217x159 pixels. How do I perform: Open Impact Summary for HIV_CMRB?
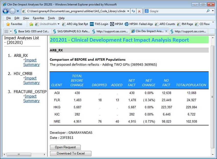31,80
